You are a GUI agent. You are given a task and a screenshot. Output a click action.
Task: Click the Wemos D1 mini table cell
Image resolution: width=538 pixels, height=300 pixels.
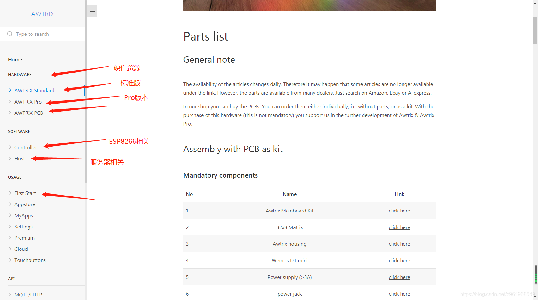(x=289, y=260)
